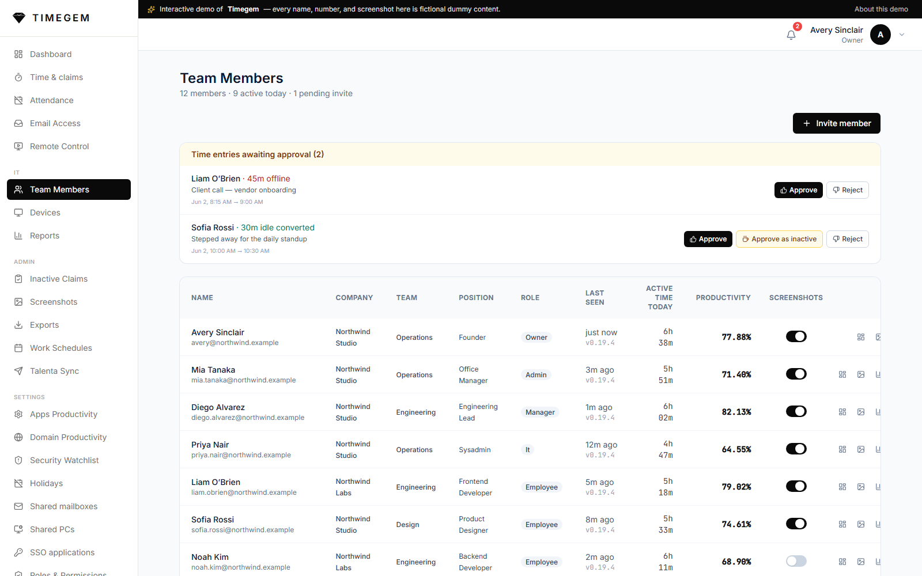922x576 pixels.
Task: Click the Avery Sinclair avatar circle
Action: click(881, 35)
